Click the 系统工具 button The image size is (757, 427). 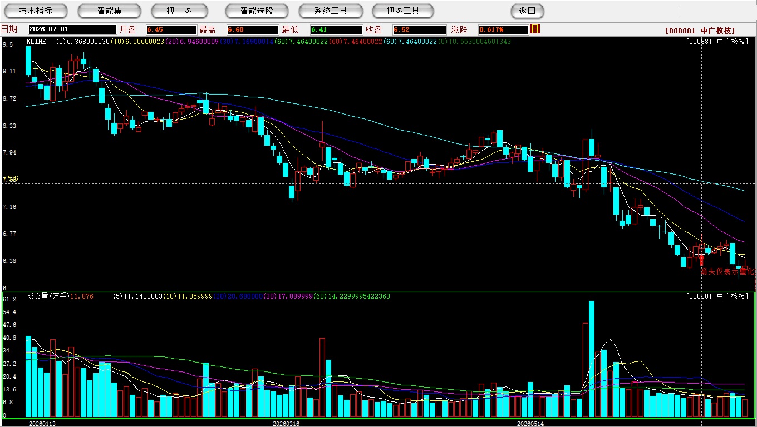(x=331, y=11)
